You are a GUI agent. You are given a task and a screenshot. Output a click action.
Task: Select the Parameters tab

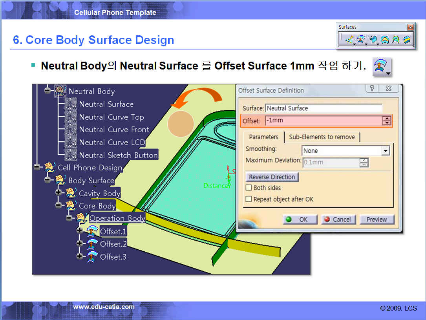[x=263, y=137]
